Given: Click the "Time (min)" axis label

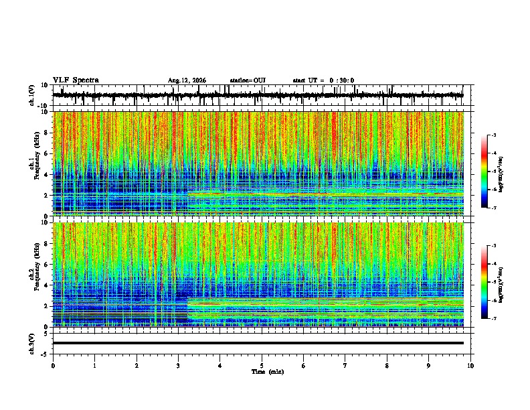Looking at the screenshot, I should tap(268, 372).
